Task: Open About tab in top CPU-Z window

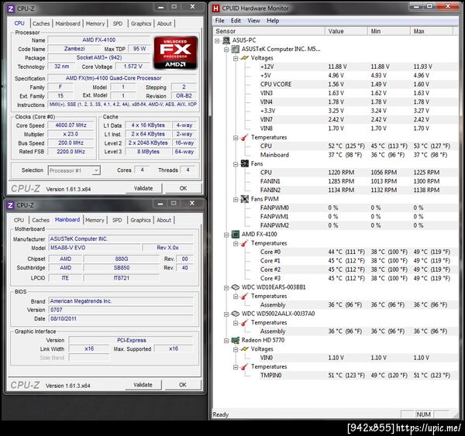Action: (x=164, y=23)
